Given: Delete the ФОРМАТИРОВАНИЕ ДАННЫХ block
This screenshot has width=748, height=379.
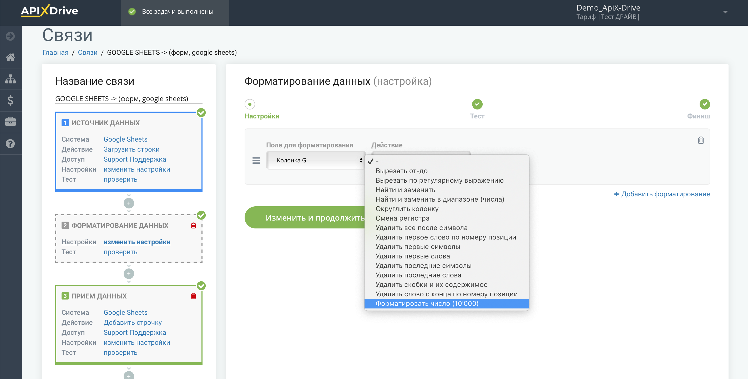Looking at the screenshot, I should coord(193,226).
